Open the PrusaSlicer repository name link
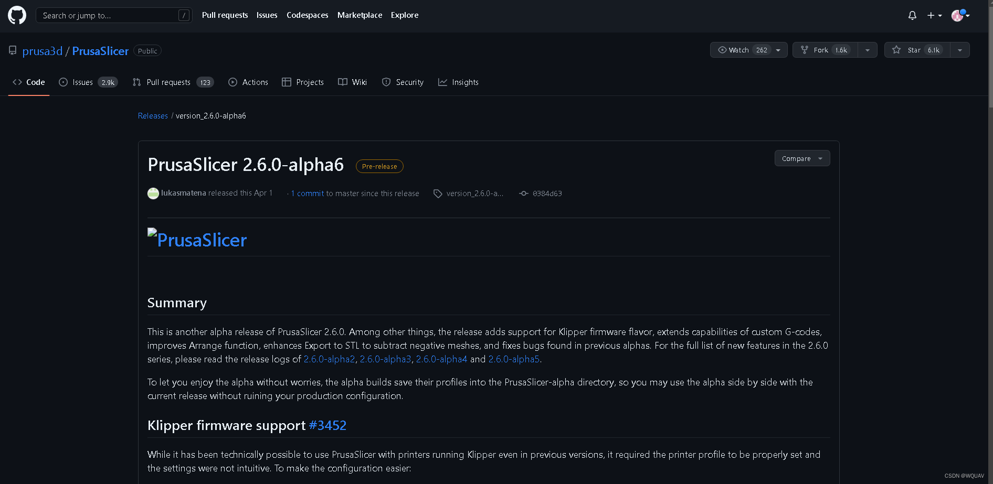993x484 pixels. [100, 51]
